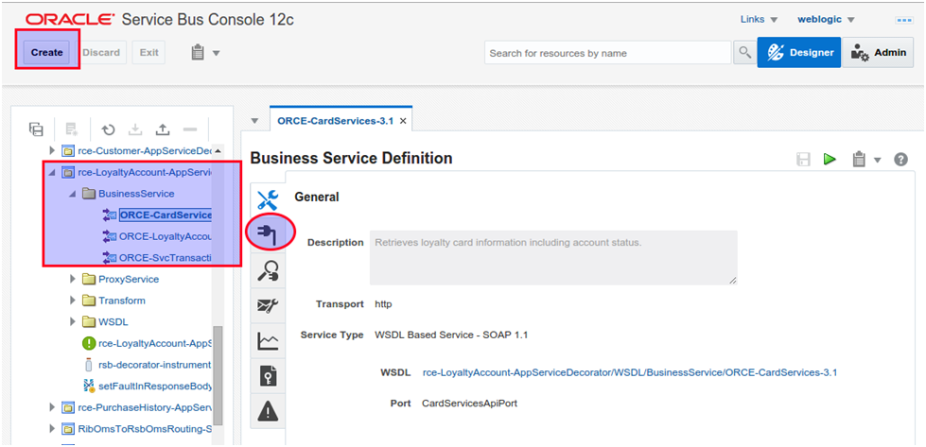Image resolution: width=926 pixels, height=447 pixels.
Task: Click the import (download arrow) tree toolbar icon
Action: (x=134, y=129)
